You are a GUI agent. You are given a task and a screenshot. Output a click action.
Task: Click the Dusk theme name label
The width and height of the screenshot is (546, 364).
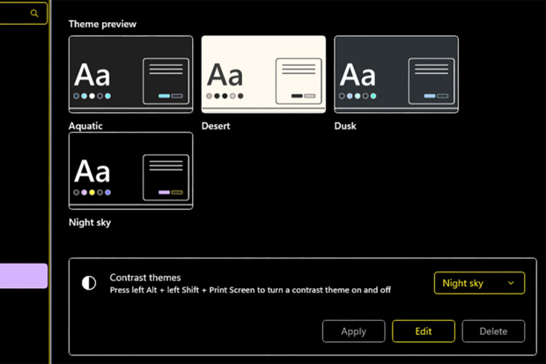pyautogui.click(x=345, y=126)
